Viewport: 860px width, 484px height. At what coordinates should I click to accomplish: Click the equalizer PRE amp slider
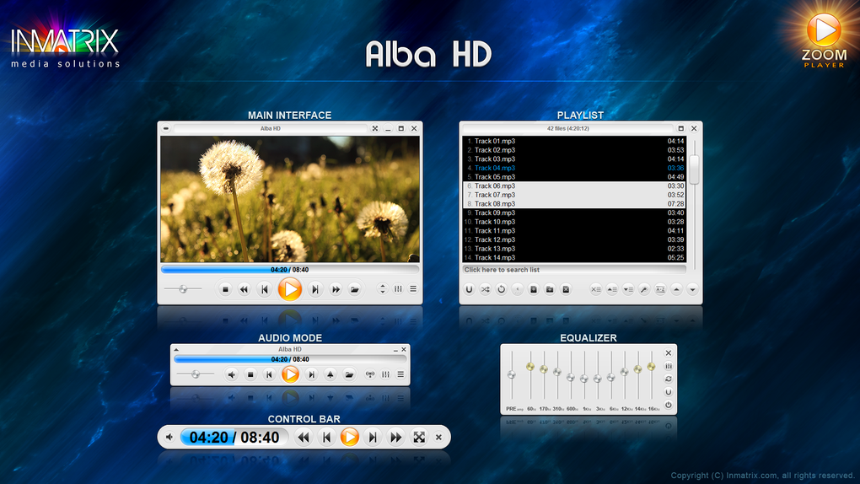tap(512, 374)
